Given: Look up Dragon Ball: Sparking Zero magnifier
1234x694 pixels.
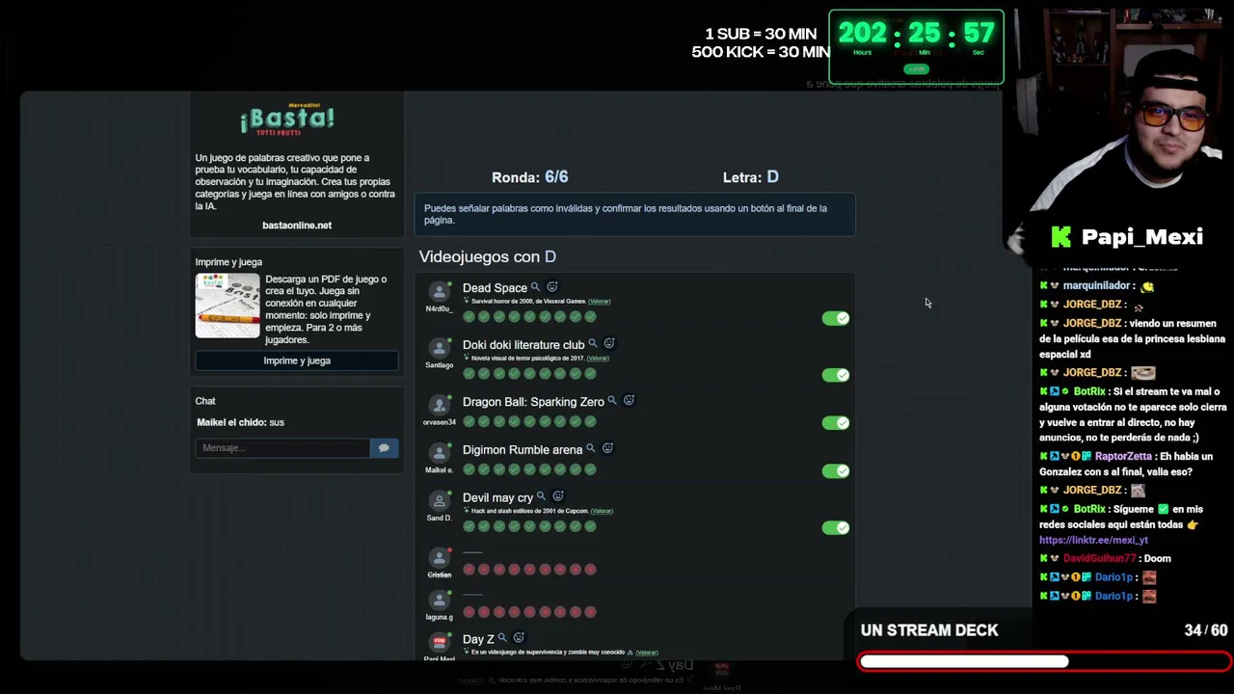Looking at the screenshot, I should [612, 401].
